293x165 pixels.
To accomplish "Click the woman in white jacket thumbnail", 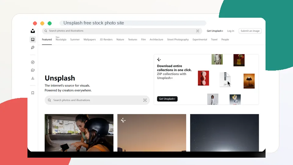I will [x=213, y=99].
